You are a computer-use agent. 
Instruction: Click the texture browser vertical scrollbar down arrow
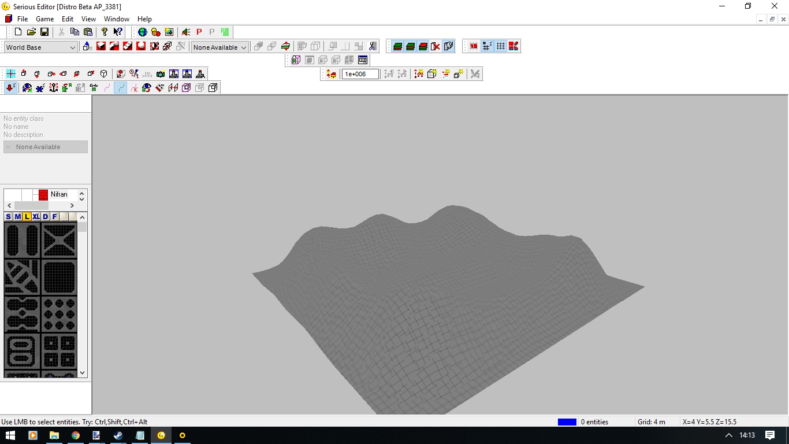[x=83, y=373]
